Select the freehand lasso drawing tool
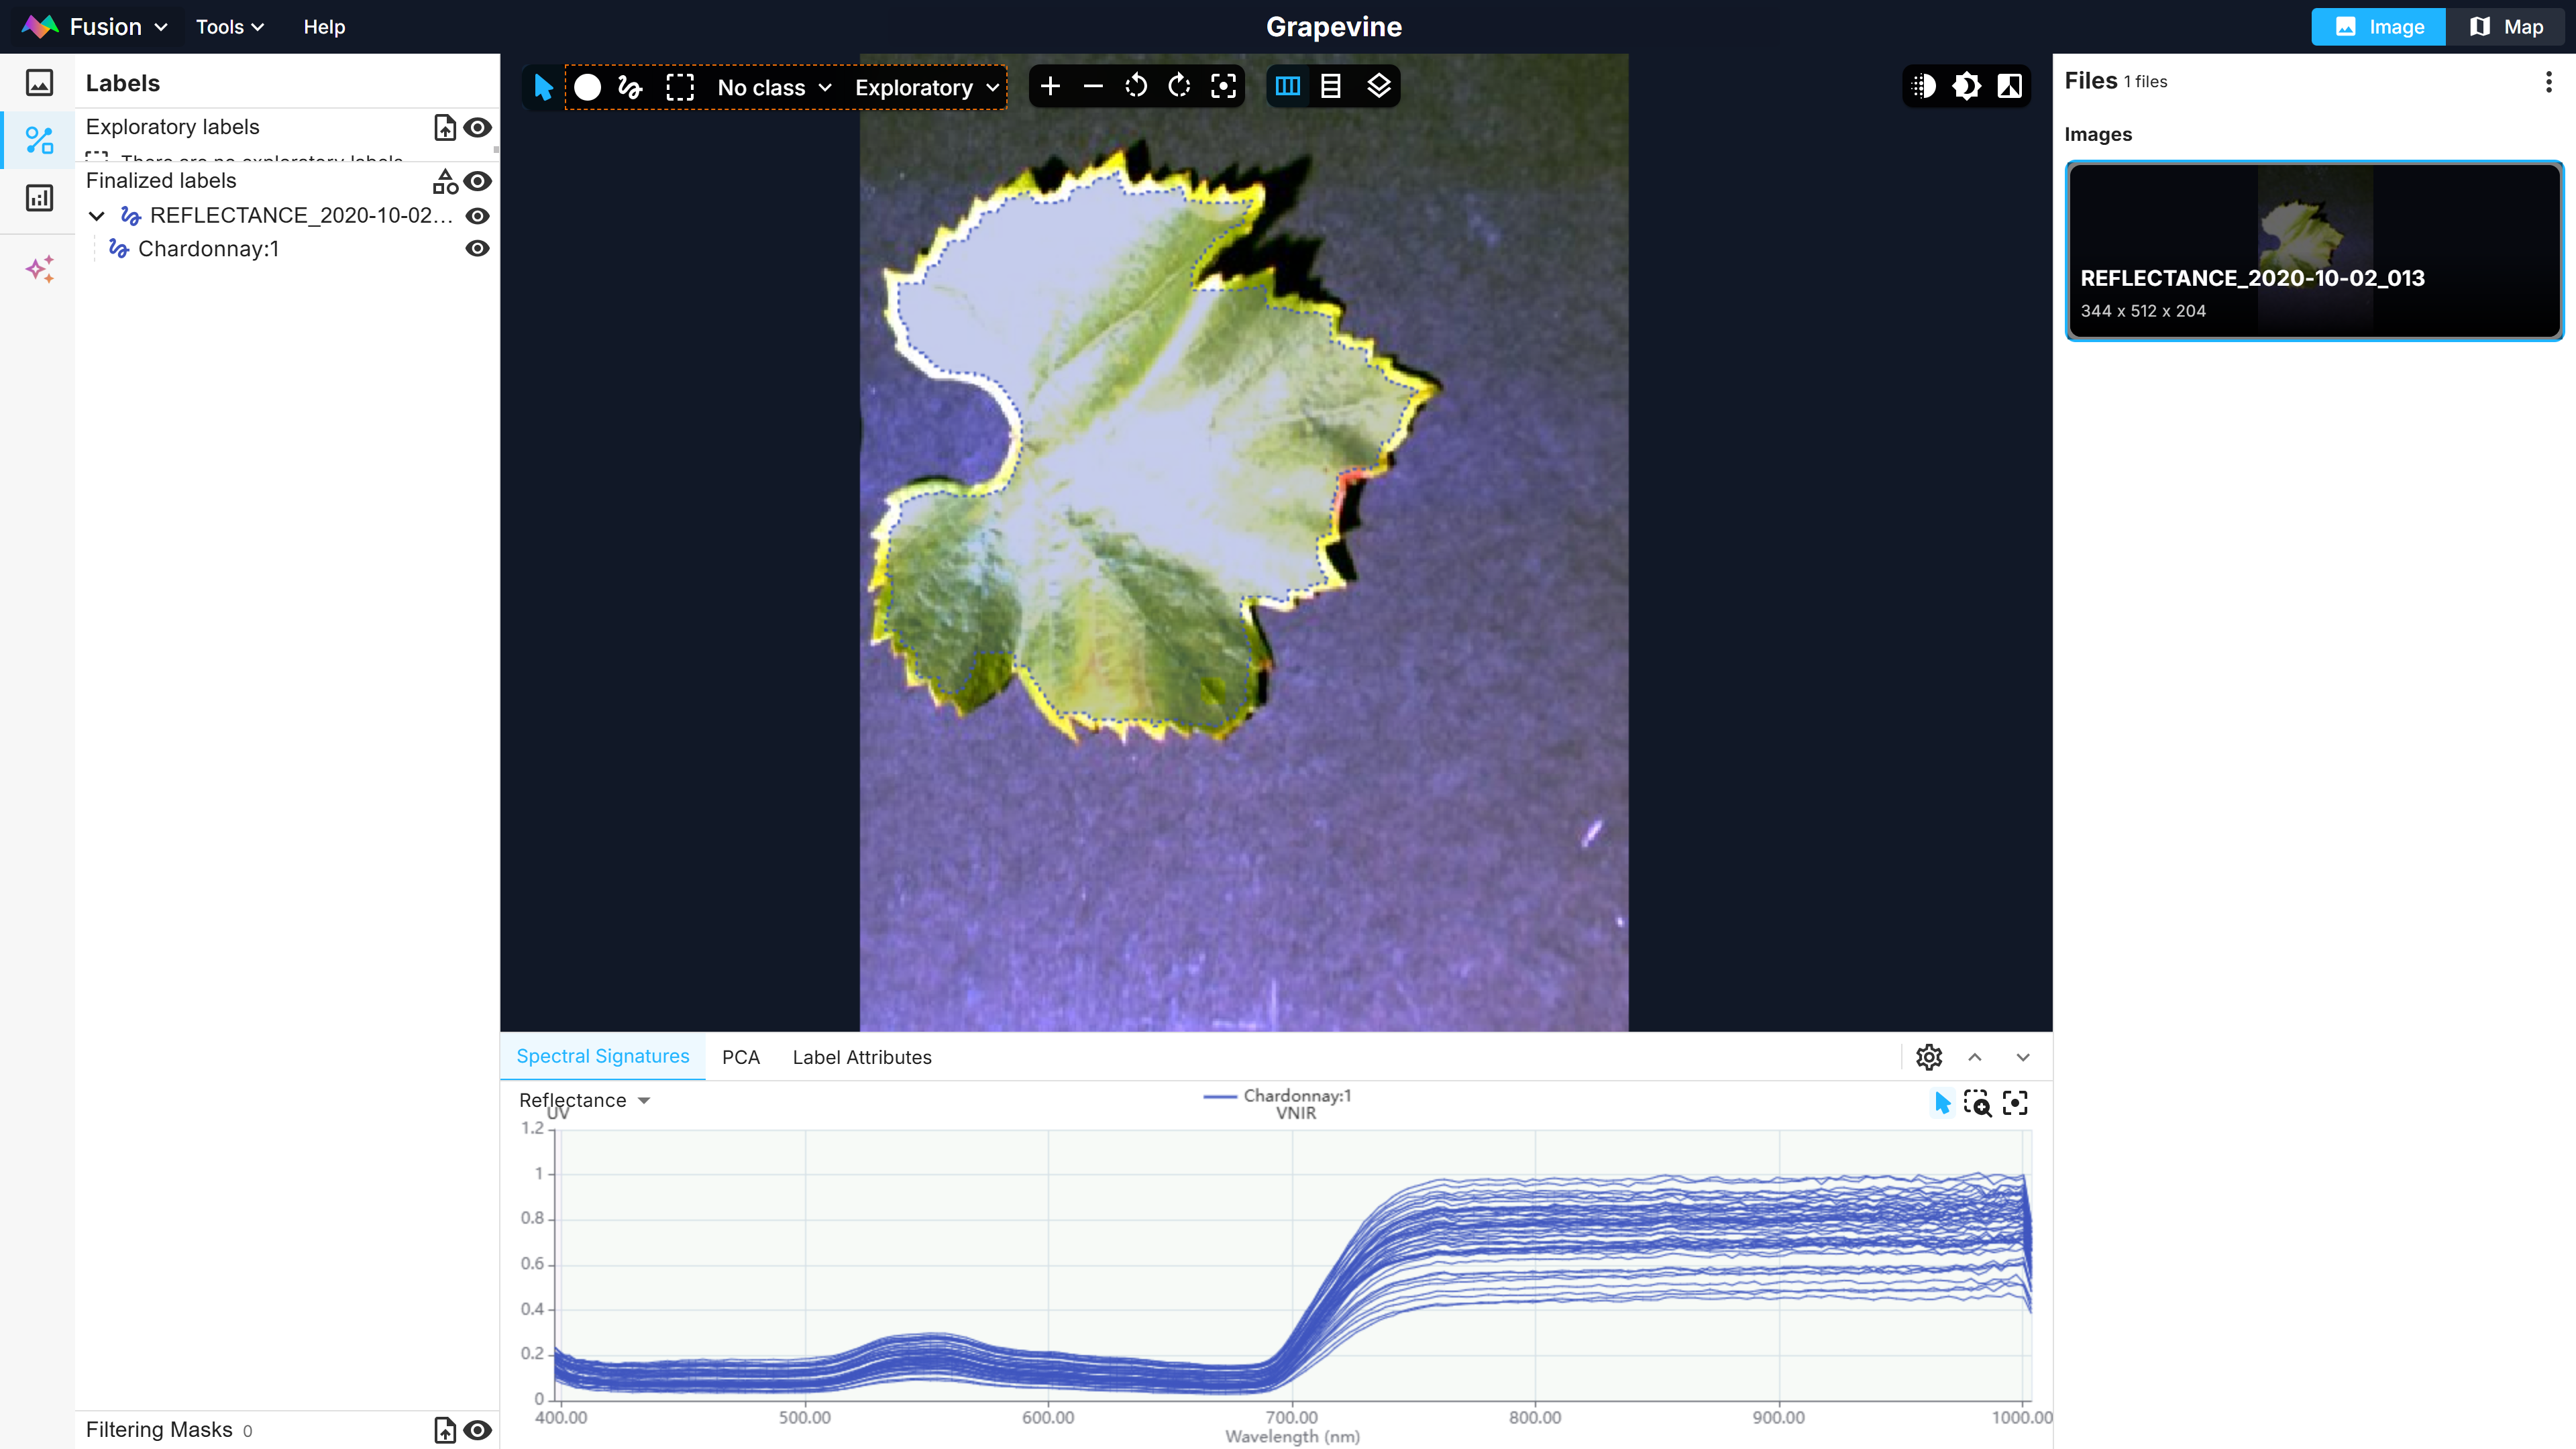This screenshot has width=2576, height=1449. [x=630, y=87]
